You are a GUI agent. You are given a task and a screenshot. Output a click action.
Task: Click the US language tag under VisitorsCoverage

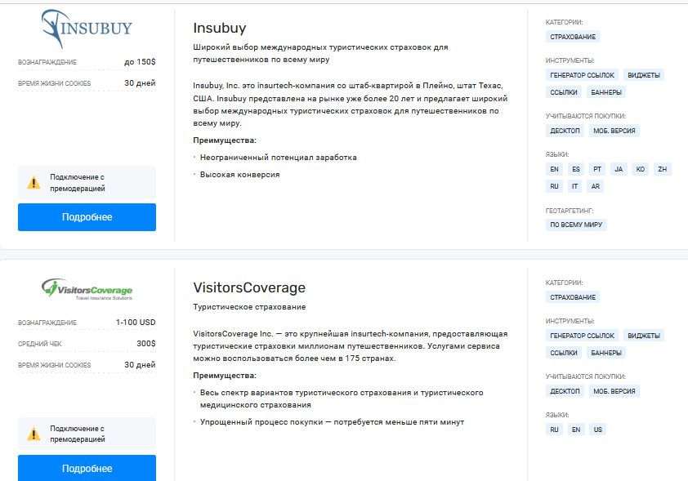coord(597,430)
